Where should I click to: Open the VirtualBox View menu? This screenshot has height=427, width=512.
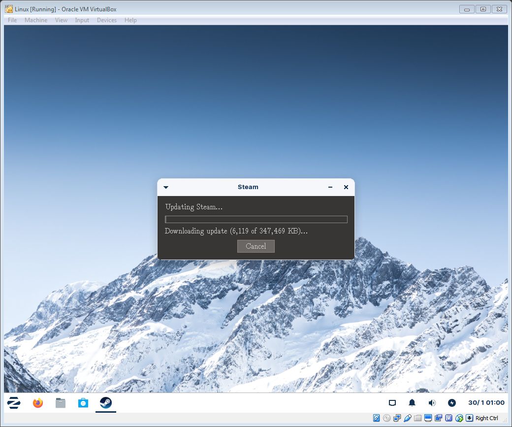[61, 20]
